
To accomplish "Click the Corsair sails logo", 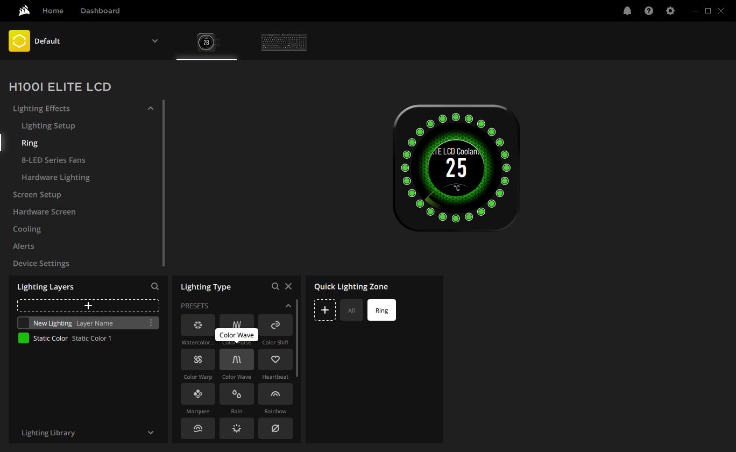I will (23, 11).
